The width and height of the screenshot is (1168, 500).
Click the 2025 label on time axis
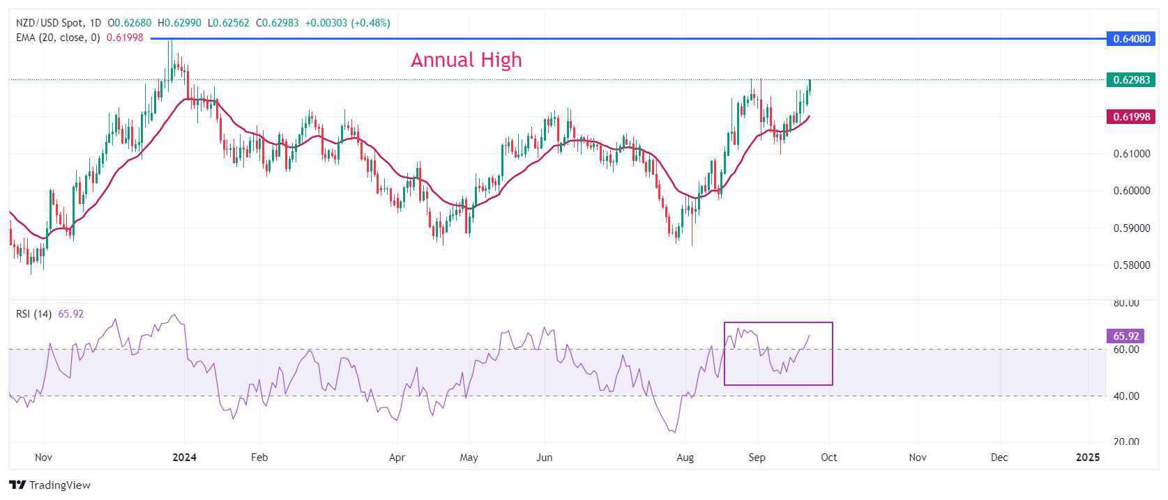1088,458
